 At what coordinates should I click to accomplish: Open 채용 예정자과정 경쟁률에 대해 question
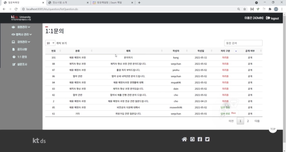[x=128, y=82]
